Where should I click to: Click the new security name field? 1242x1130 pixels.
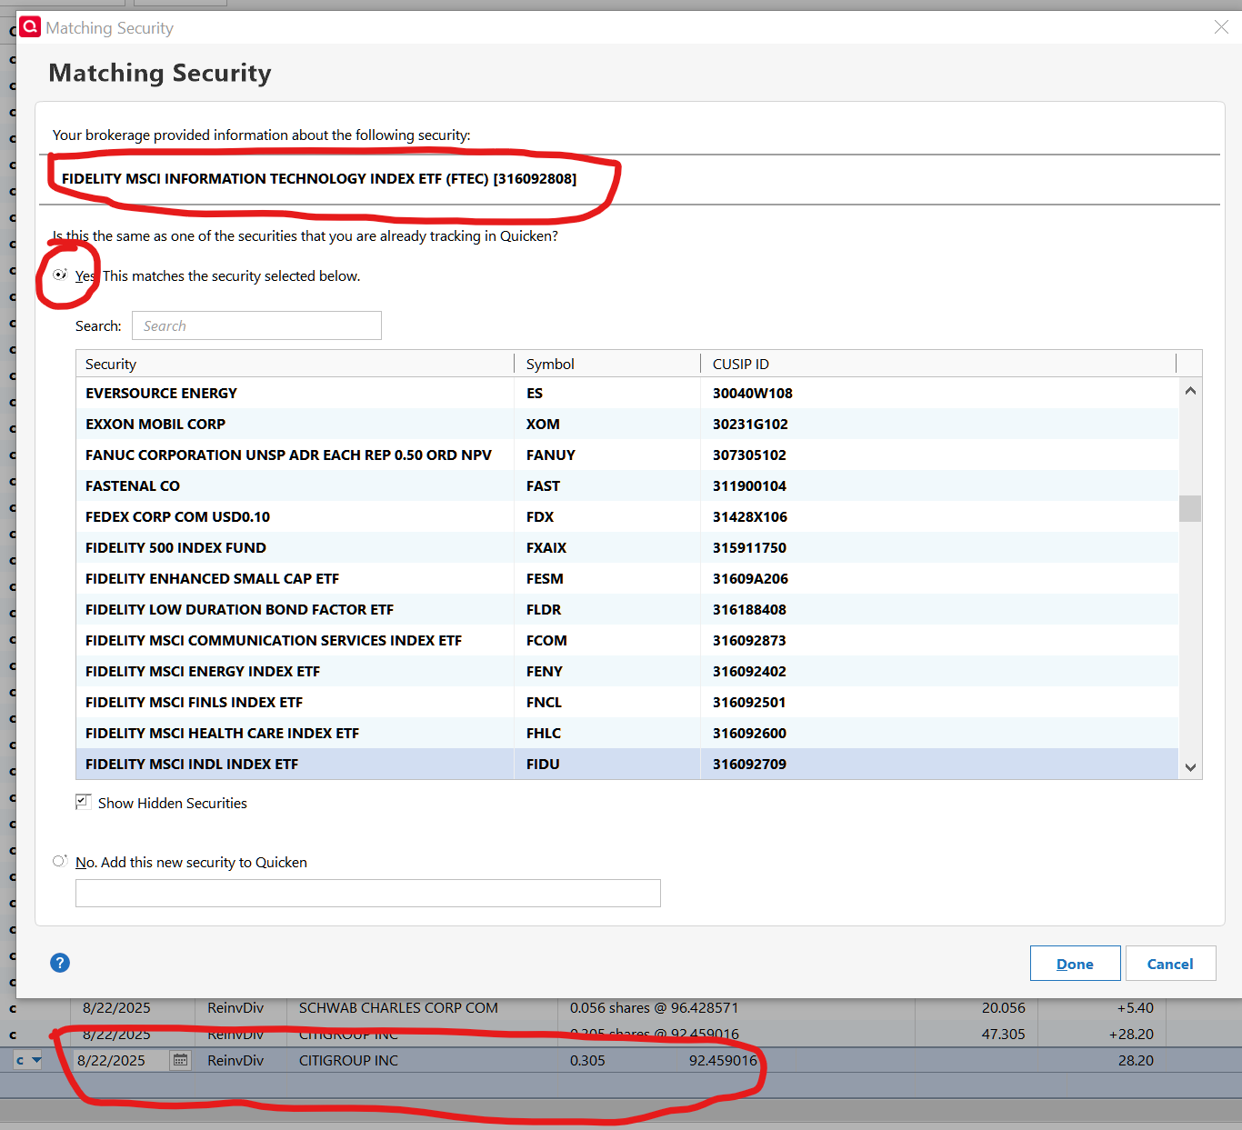point(368,893)
